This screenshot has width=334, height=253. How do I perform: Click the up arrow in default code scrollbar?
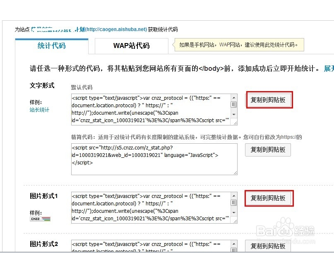[234, 98]
